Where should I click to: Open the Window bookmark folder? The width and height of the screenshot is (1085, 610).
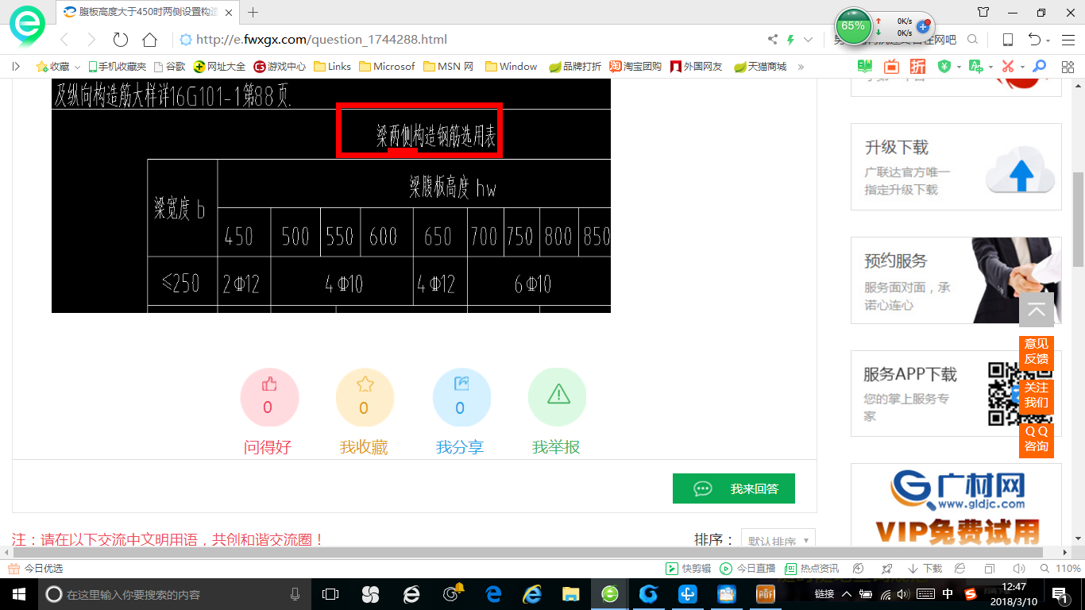[512, 67]
